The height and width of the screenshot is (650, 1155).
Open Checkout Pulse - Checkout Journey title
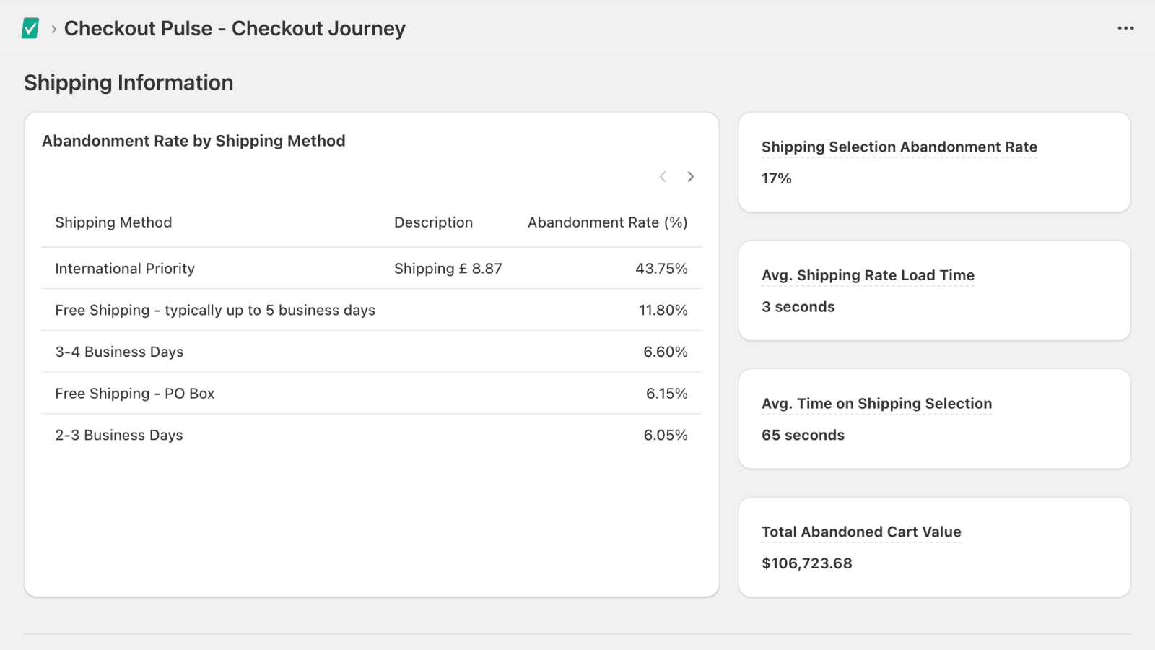[235, 29]
